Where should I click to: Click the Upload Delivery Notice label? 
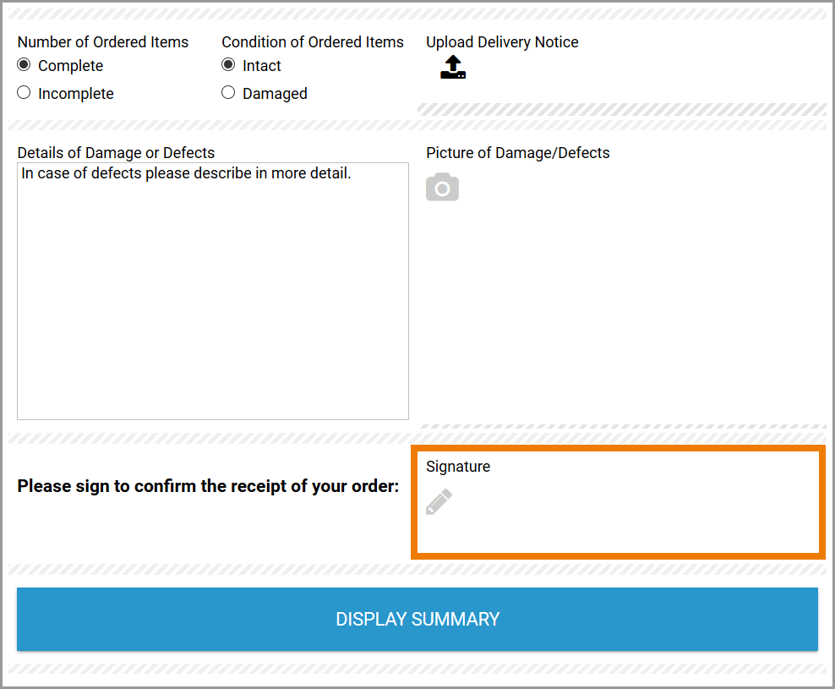pyautogui.click(x=502, y=42)
